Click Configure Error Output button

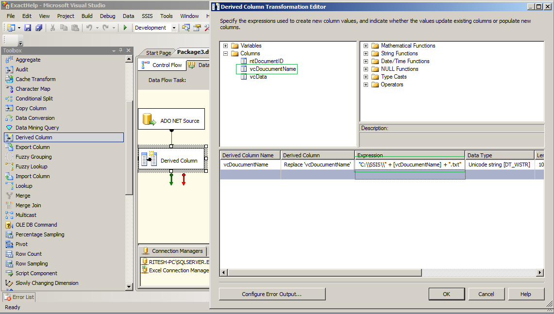(272, 294)
